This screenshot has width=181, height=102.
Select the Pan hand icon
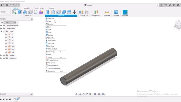84,94
